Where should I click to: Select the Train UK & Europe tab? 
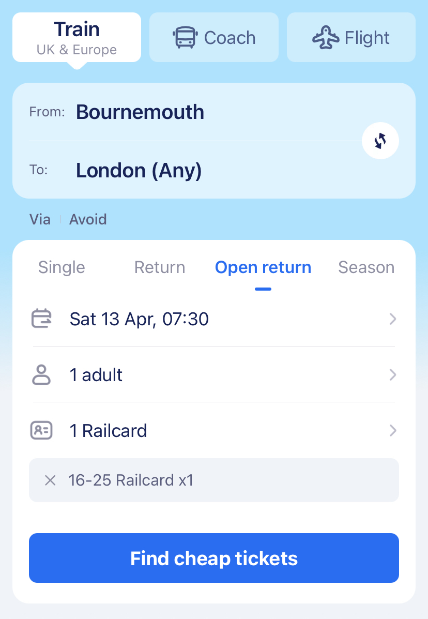(x=77, y=37)
